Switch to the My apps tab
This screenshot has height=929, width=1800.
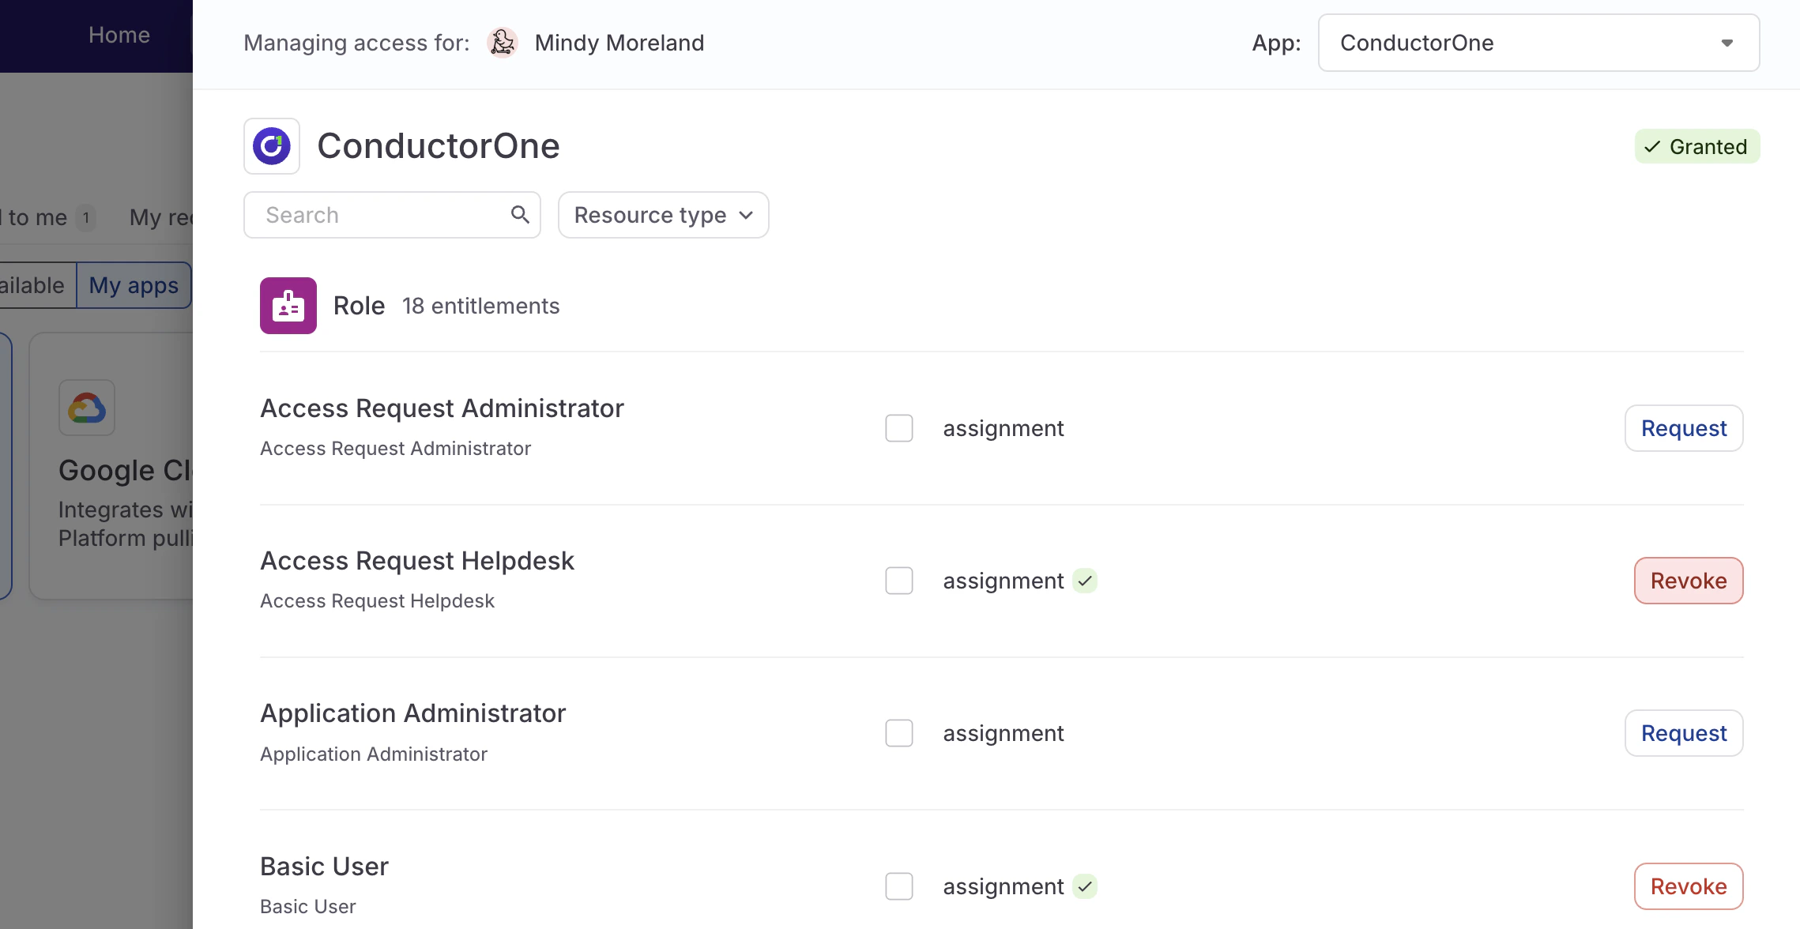click(x=133, y=285)
